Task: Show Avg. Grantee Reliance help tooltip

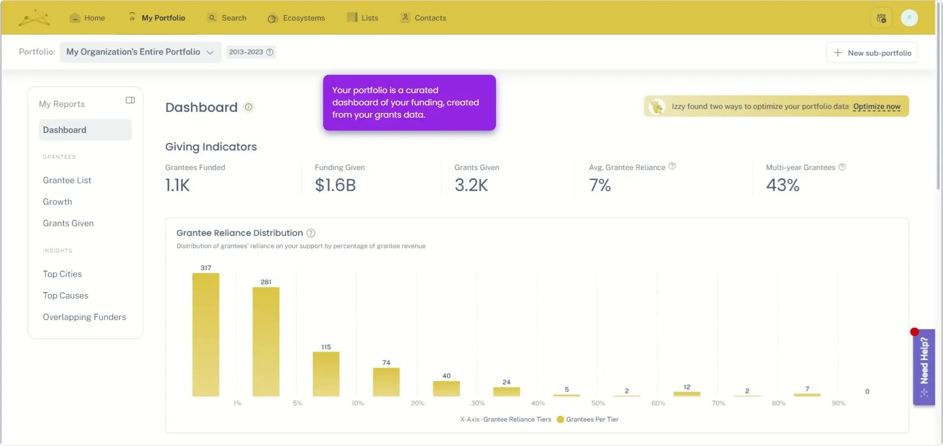Action: click(x=672, y=167)
